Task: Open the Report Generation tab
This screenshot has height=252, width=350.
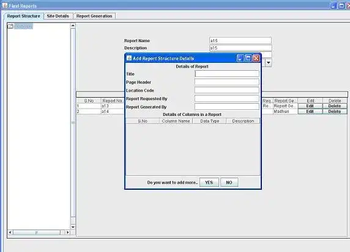Action: click(x=94, y=16)
